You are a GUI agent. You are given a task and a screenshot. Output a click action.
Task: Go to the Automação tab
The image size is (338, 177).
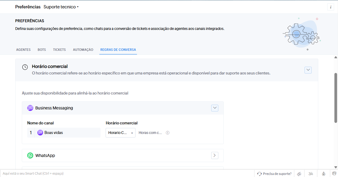(x=83, y=50)
